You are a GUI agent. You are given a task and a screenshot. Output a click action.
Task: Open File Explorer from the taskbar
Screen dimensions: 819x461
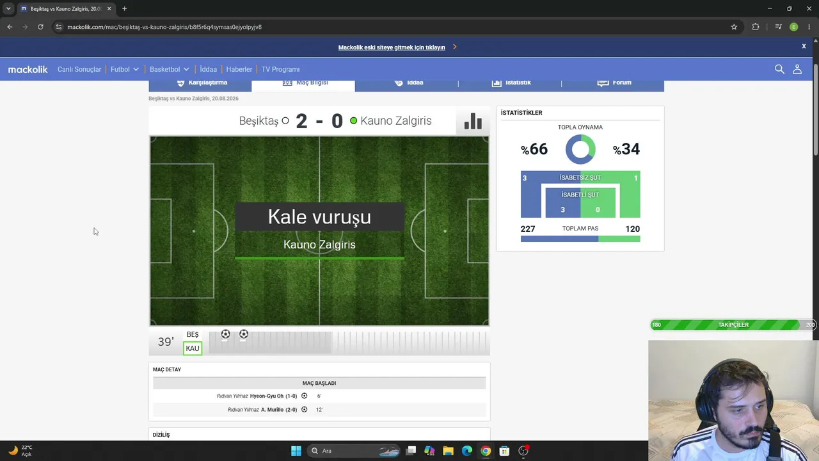tap(448, 451)
